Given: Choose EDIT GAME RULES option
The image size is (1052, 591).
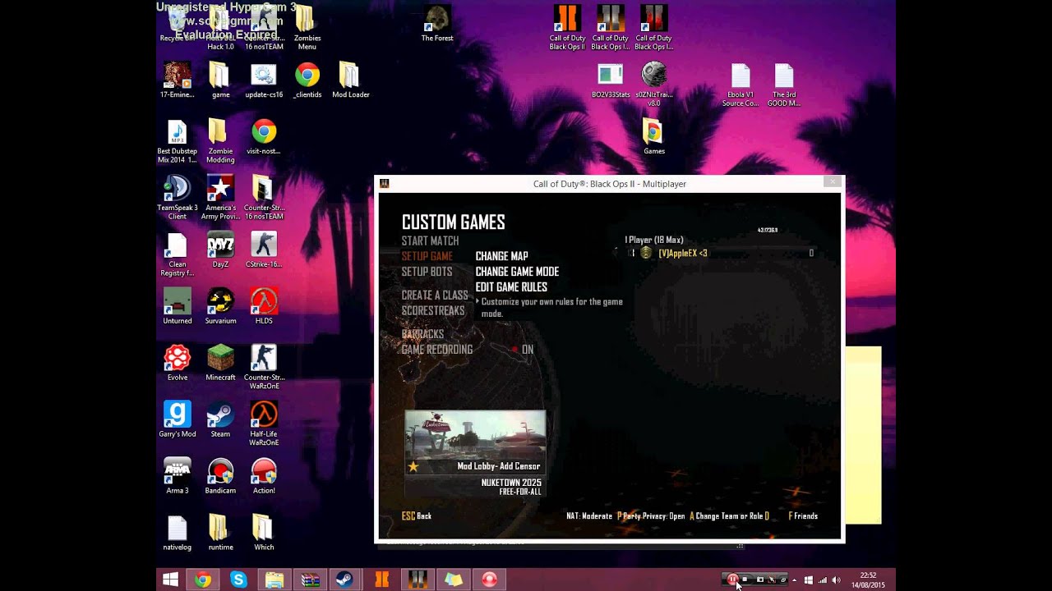Looking at the screenshot, I should click(511, 287).
